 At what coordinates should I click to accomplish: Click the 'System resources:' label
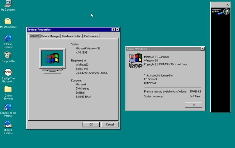coord(154,96)
